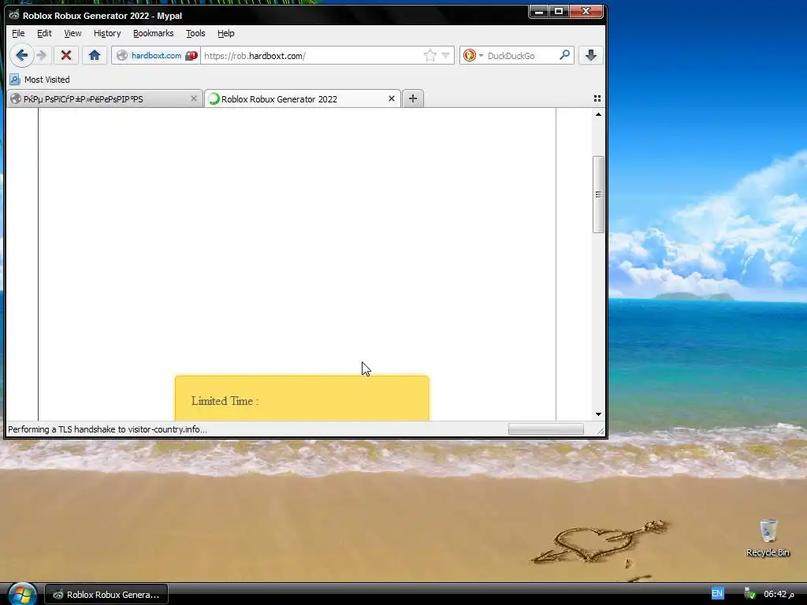Screen dimensions: 807x605
Task: Click the Most Visited folder icon
Action: tap(15, 80)
